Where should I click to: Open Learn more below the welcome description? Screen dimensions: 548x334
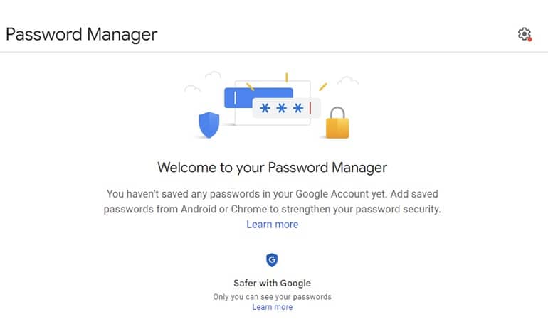(272, 225)
